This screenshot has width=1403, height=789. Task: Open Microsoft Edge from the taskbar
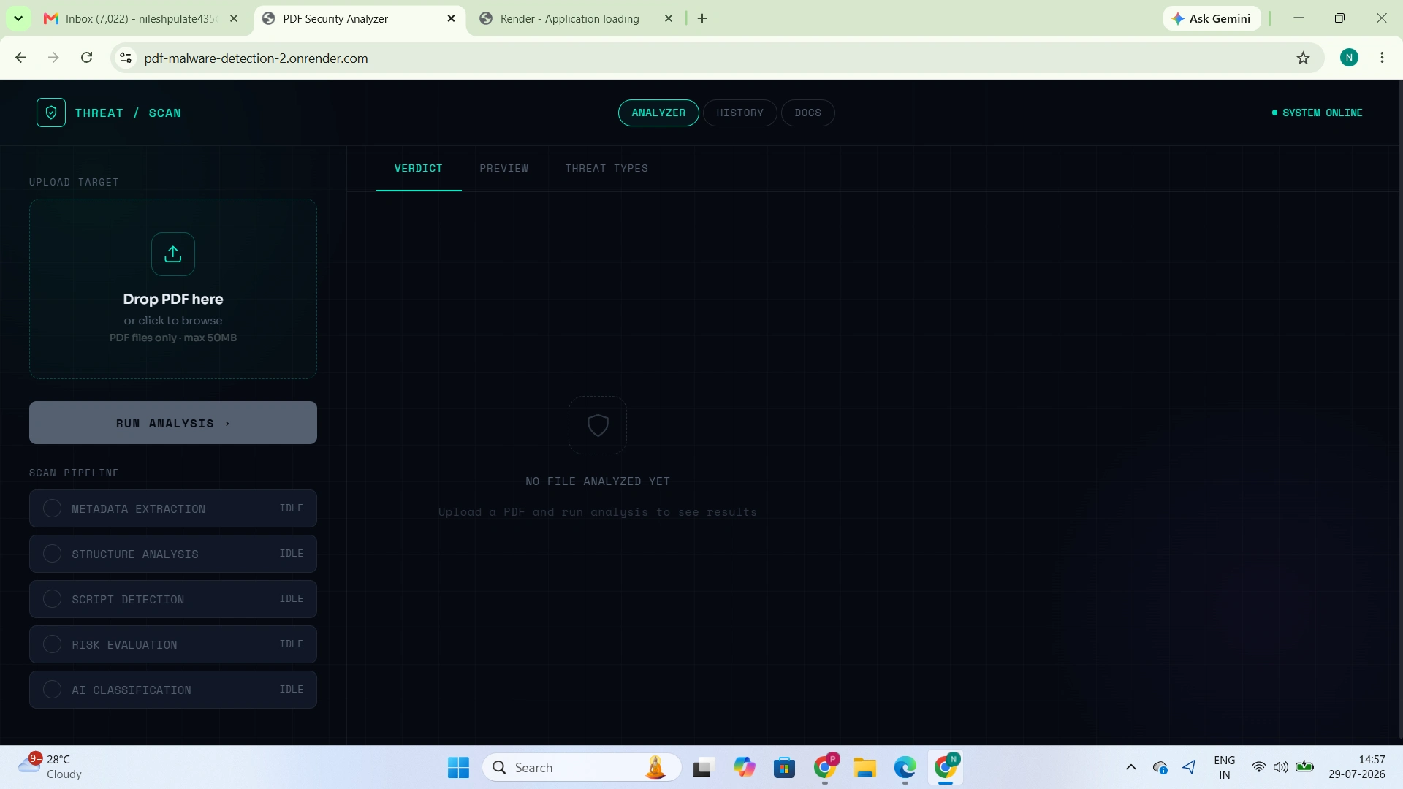[905, 767]
